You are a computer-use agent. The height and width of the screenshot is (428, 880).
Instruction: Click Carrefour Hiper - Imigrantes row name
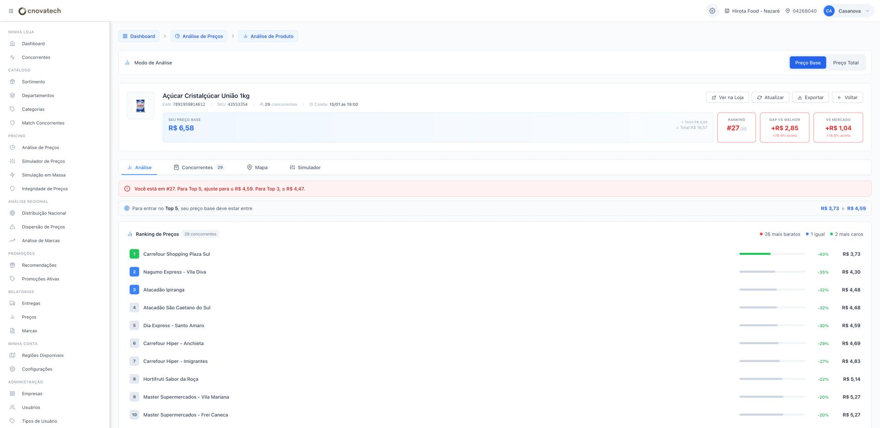coord(176,362)
